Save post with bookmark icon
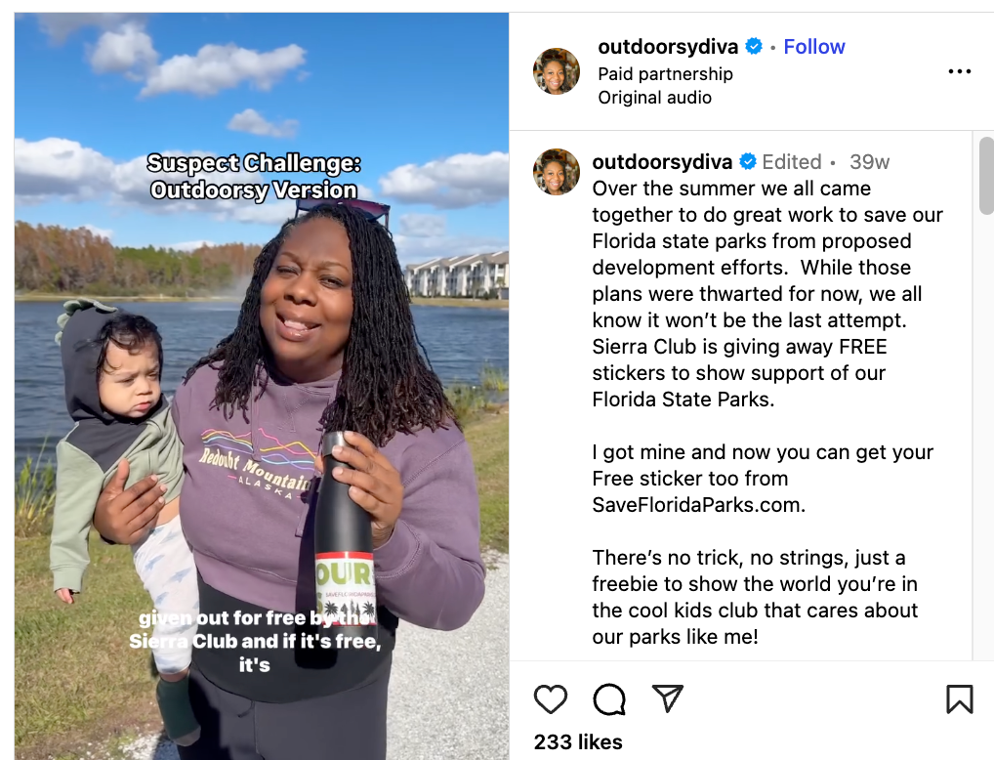The height and width of the screenshot is (760, 994). (959, 699)
